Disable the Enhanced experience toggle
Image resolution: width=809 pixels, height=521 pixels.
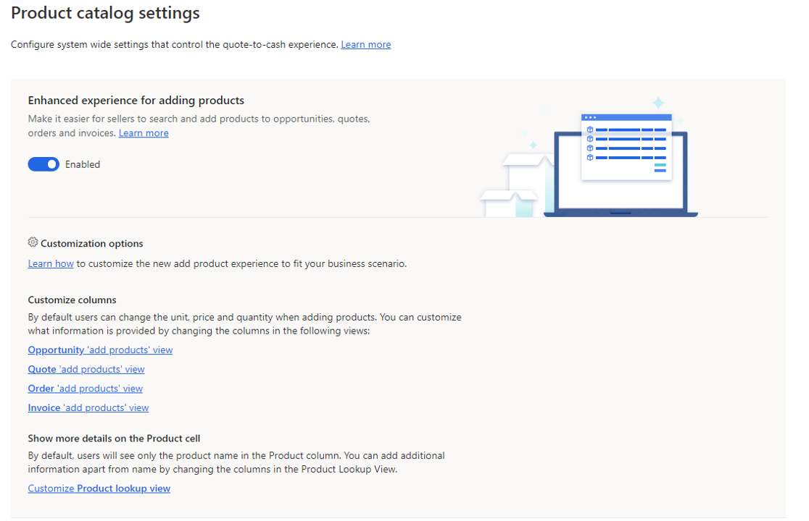pyautogui.click(x=43, y=164)
